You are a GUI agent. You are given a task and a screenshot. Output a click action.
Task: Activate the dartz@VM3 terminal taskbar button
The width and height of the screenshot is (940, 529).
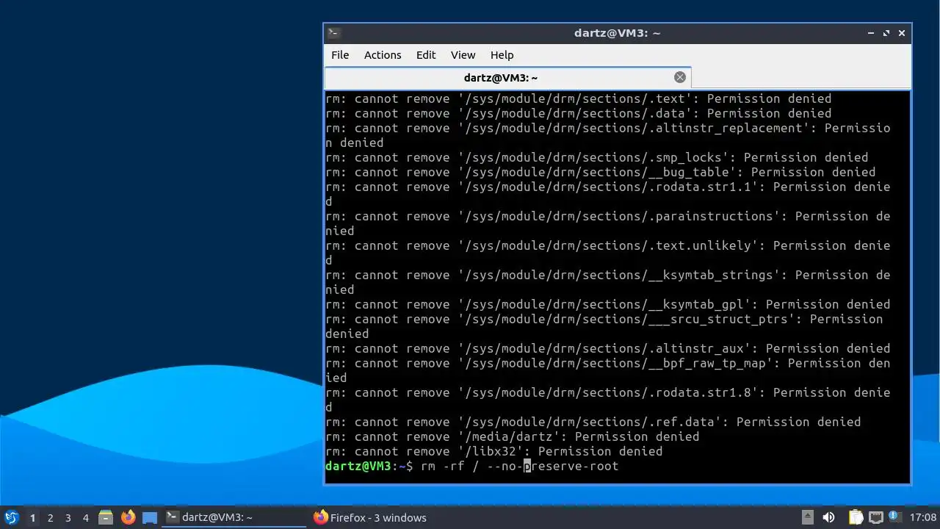click(x=234, y=517)
